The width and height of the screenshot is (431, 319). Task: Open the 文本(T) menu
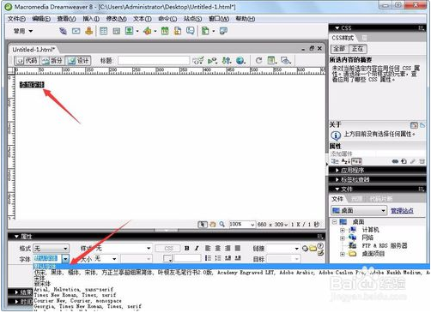point(143,19)
